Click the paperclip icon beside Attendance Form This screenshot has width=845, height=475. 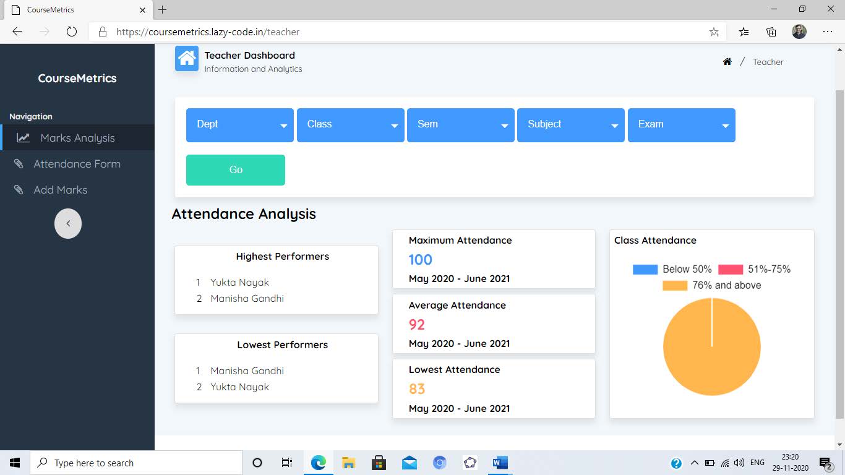(x=19, y=163)
